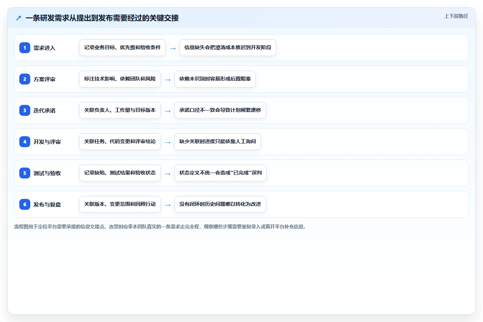
Task: Click step number 5 badge
Action: pos(25,173)
